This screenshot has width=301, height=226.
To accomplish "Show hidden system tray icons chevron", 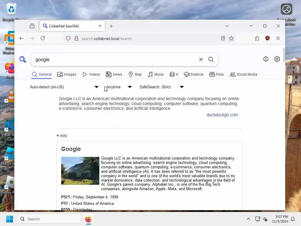I will coord(248,219).
